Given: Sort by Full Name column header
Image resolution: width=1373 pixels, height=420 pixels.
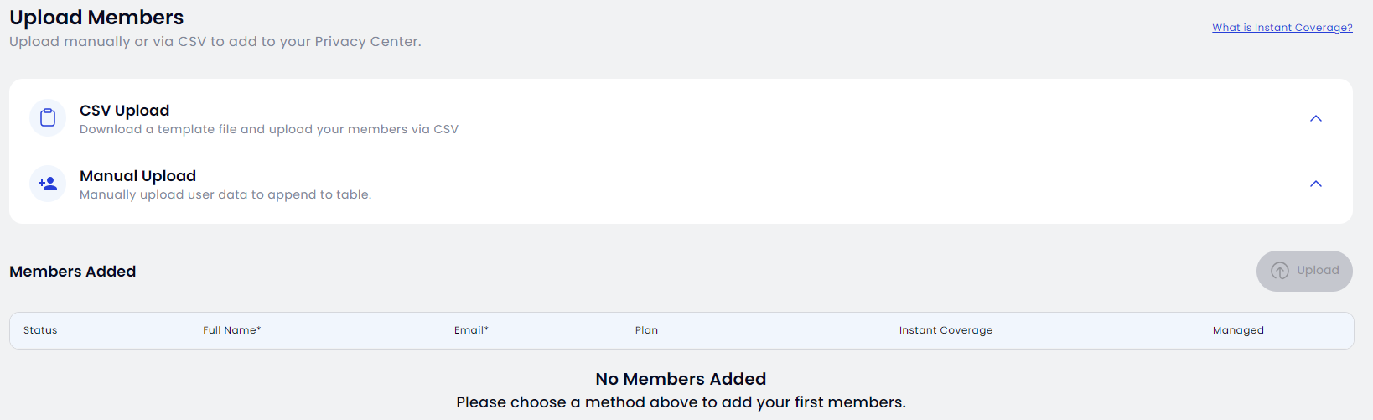Looking at the screenshot, I should [232, 330].
